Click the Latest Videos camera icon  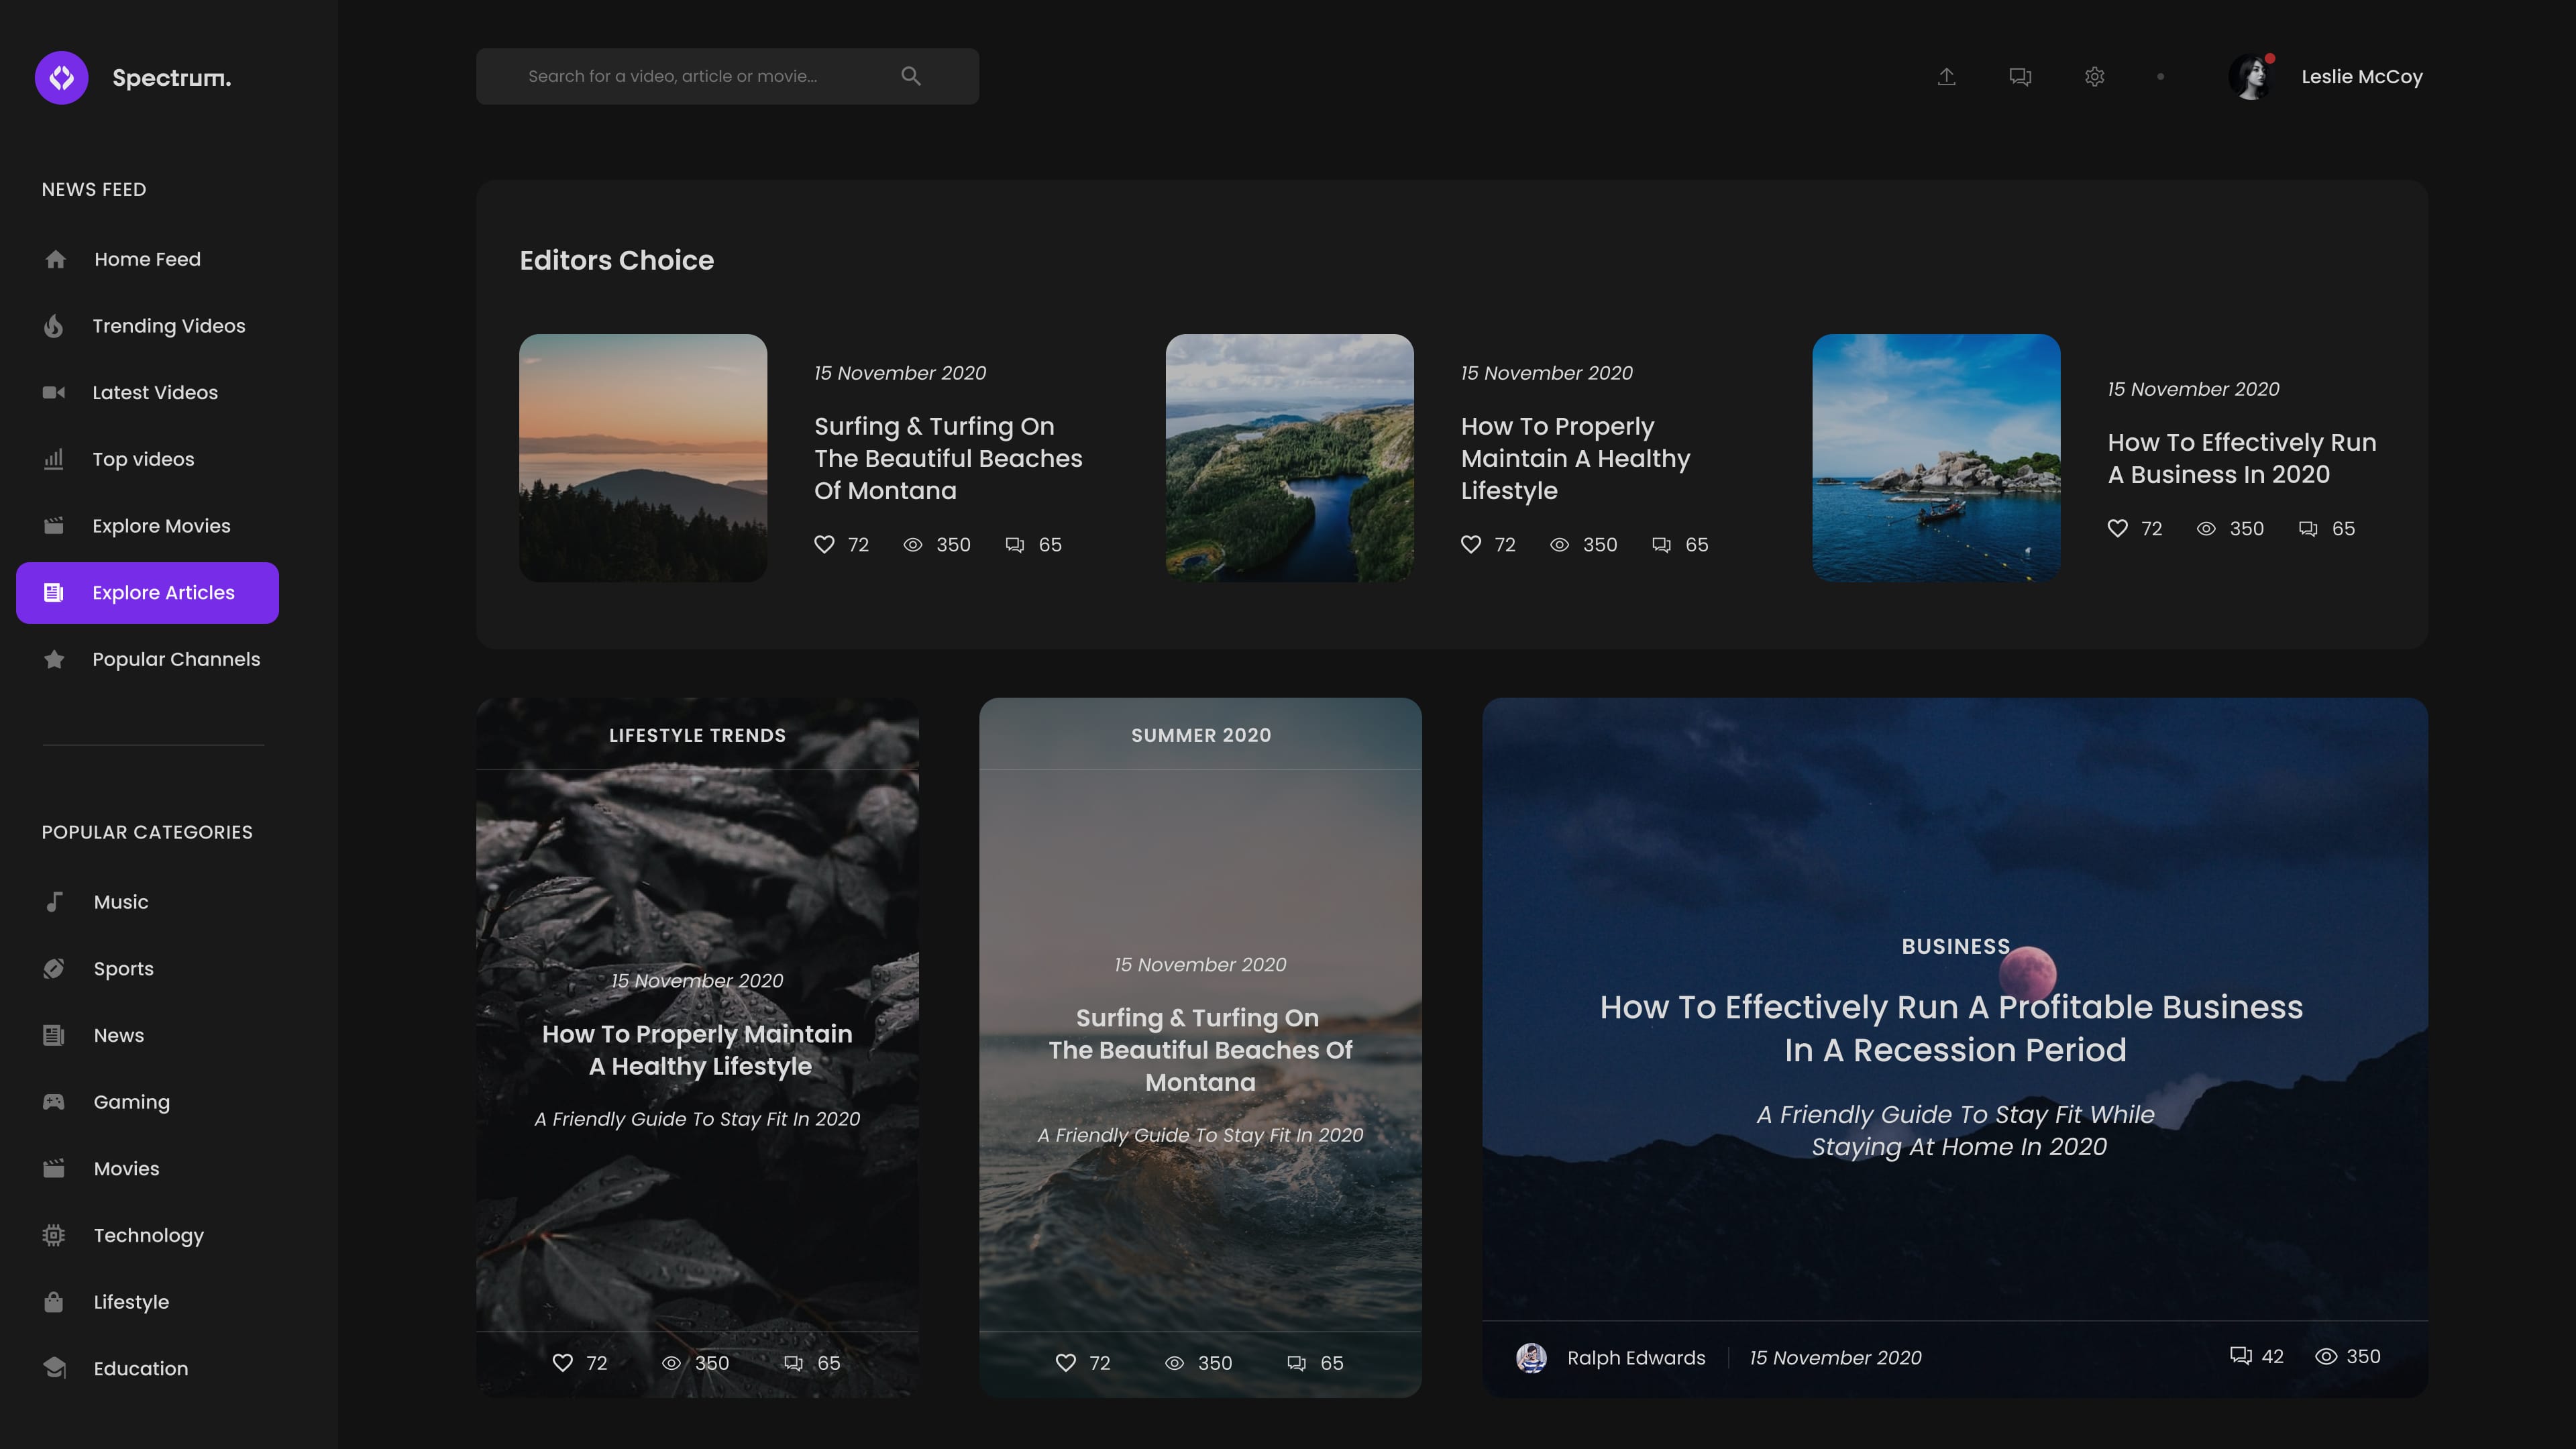click(54, 392)
